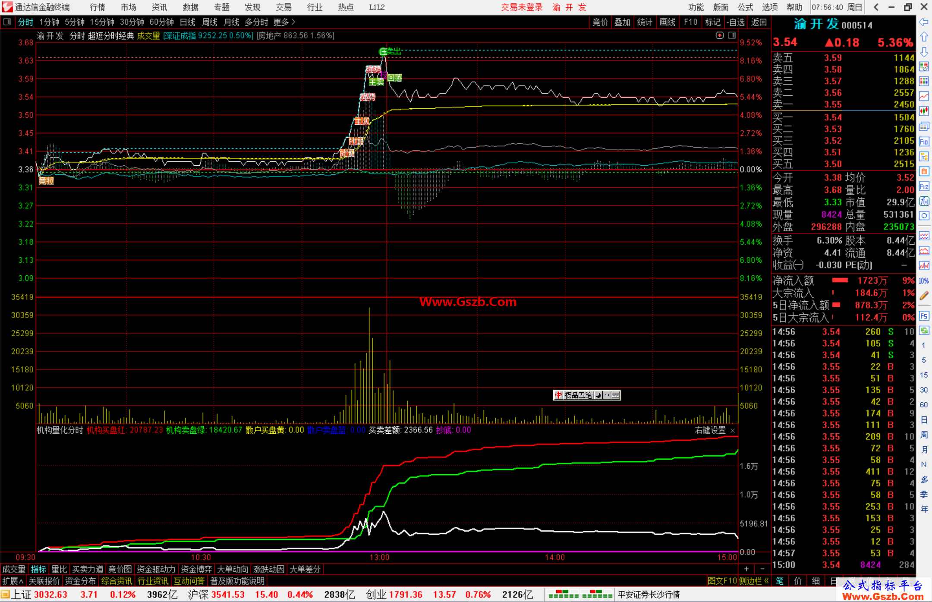Viewport: 932px width, 602px height.
Task: Click the down arrow icon in right sidebar
Action: point(924,52)
